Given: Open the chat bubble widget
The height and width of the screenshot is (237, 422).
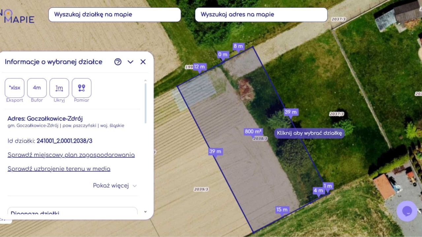Looking at the screenshot, I should (407, 211).
